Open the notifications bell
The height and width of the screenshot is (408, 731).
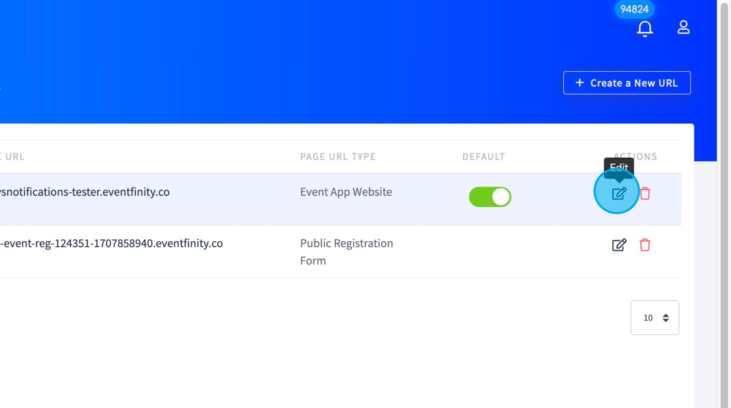click(x=645, y=29)
